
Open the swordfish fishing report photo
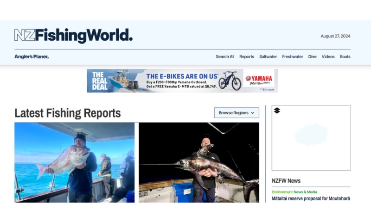199,162
